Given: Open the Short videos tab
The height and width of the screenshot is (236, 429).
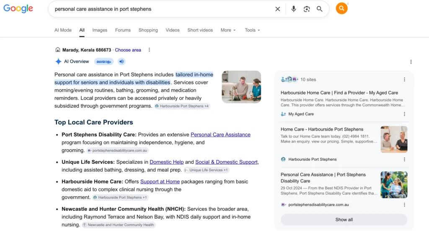Looking at the screenshot, I should pos(200,30).
